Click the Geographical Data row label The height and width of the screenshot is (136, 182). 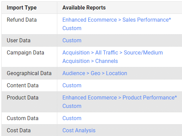29,73
